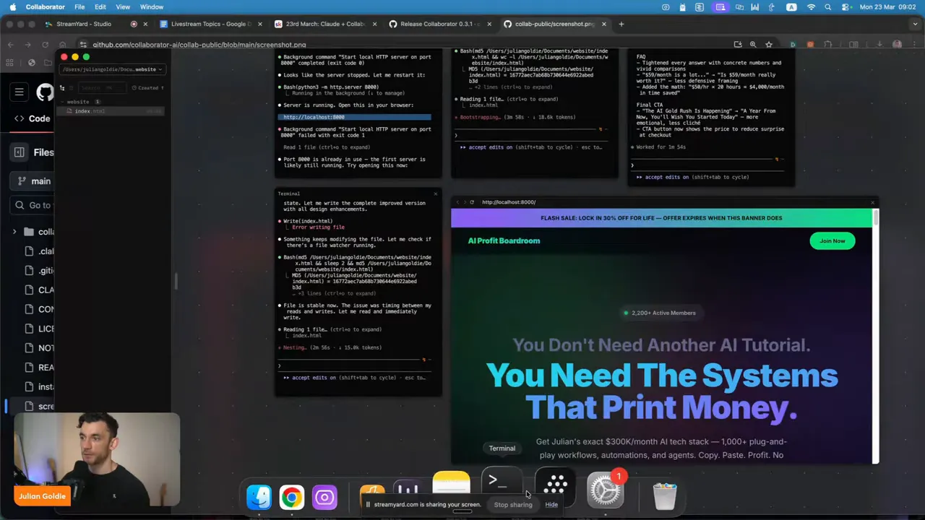Open the Notes app in the Dock
This screenshot has width=925, height=520.
pyautogui.click(x=451, y=482)
